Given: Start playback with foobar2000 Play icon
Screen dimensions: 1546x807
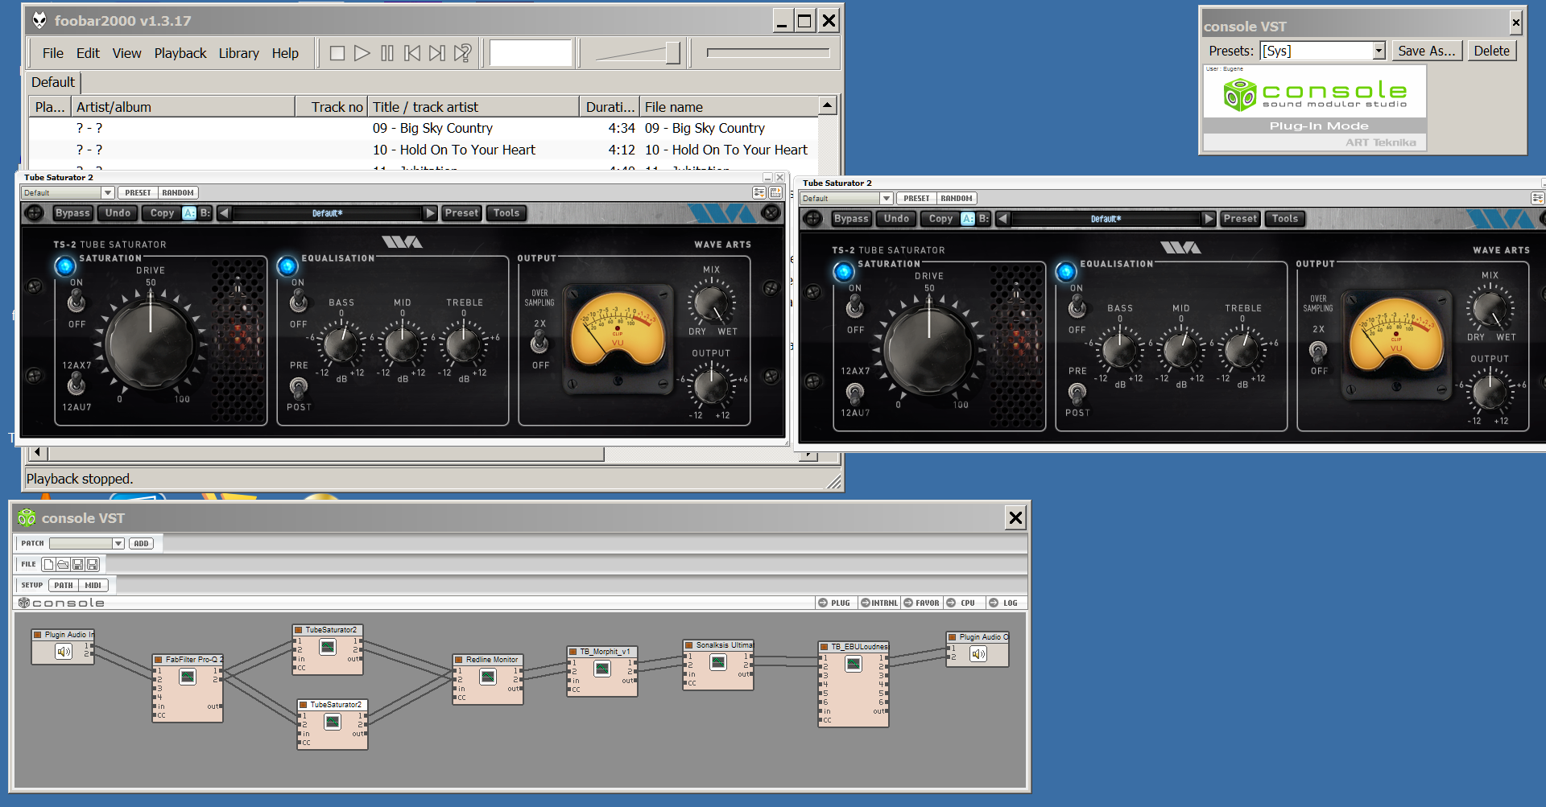Looking at the screenshot, I should click(362, 53).
